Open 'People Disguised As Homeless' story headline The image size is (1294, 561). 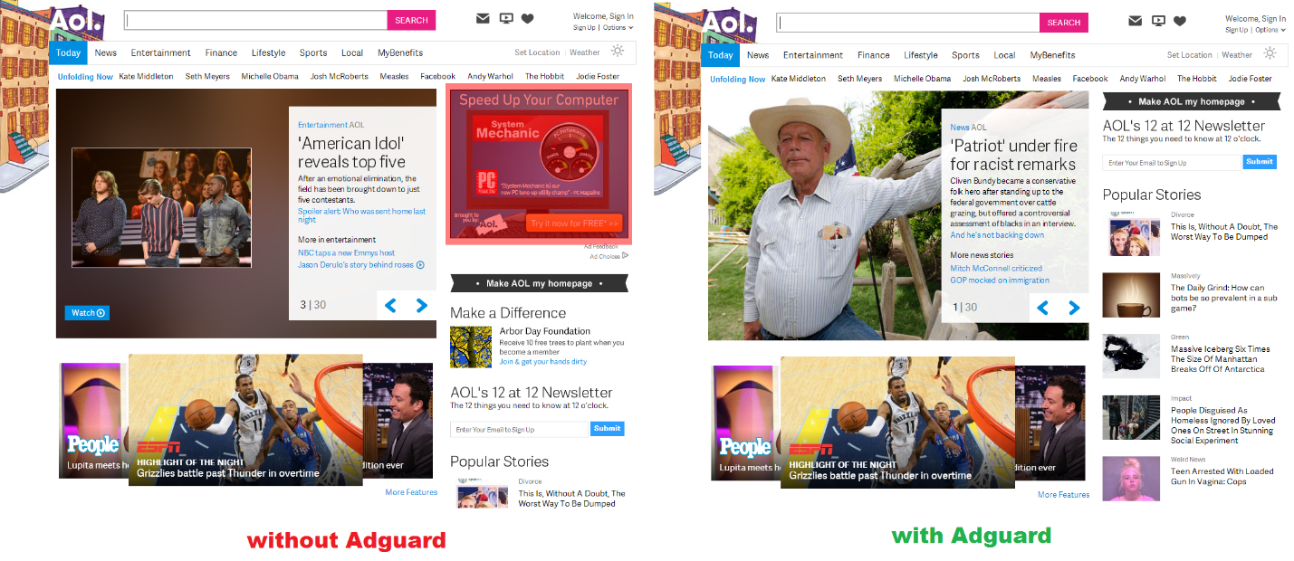(x=1222, y=425)
